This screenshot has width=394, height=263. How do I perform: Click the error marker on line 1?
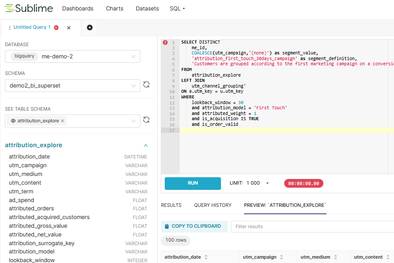tap(165, 42)
